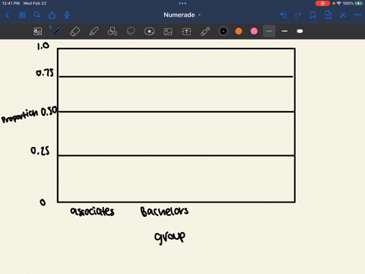The height and width of the screenshot is (274, 365).
Task: Tap the handwritten 'group' axis label
Action: 170,237
